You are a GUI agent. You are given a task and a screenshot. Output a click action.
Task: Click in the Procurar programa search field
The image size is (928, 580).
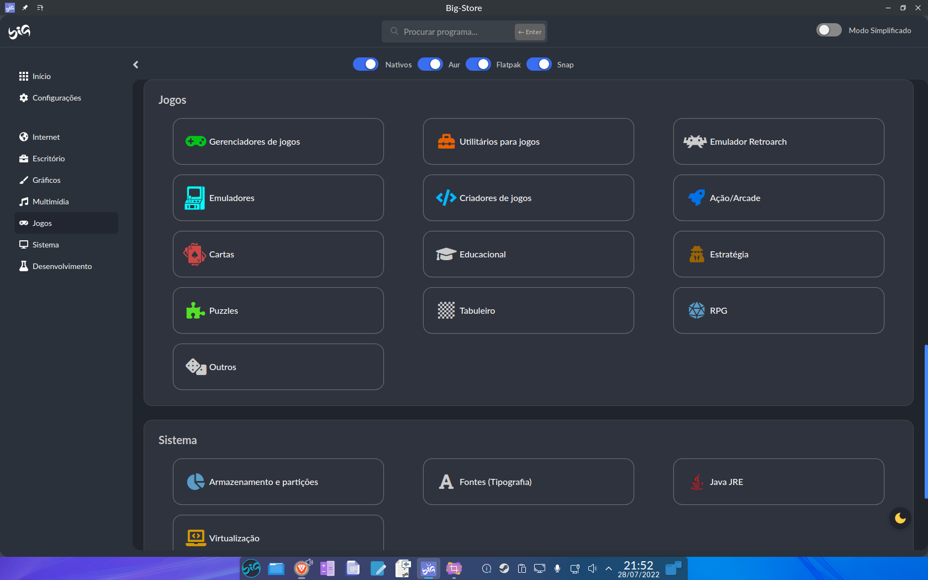tap(453, 32)
